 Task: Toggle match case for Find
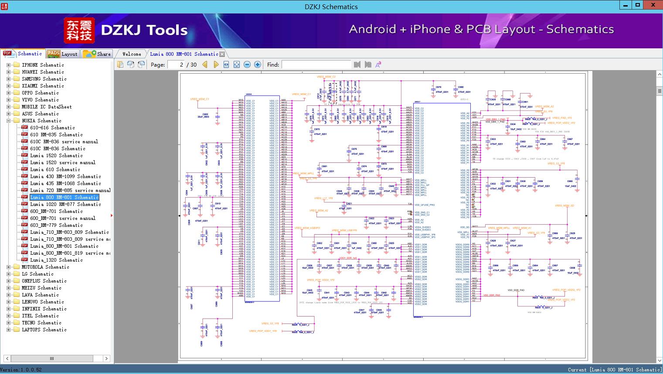378,64
